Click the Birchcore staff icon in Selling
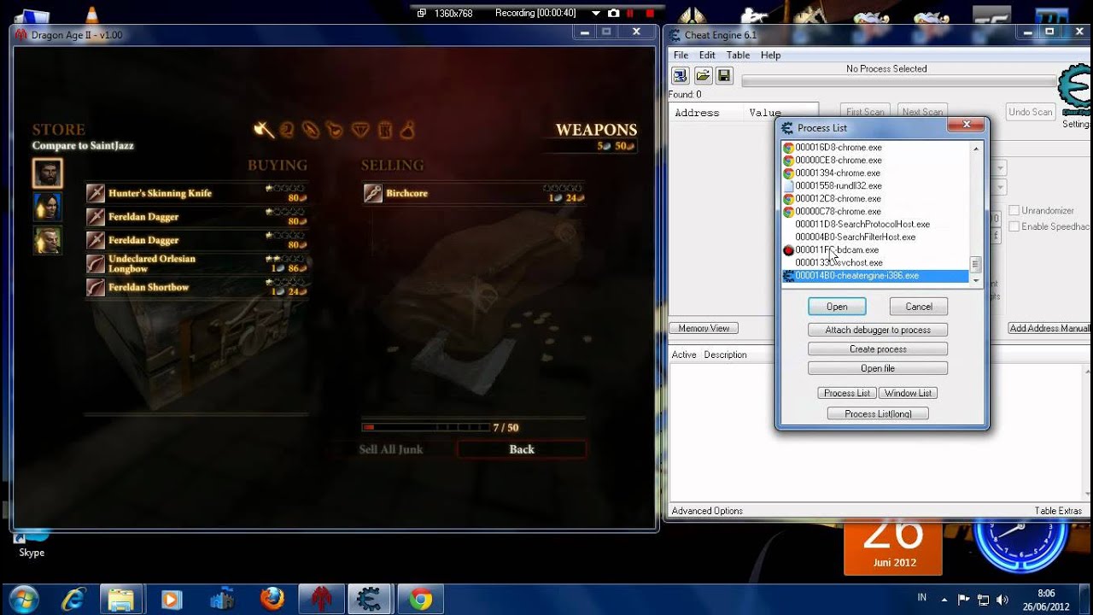This screenshot has width=1093, height=615. (373, 193)
